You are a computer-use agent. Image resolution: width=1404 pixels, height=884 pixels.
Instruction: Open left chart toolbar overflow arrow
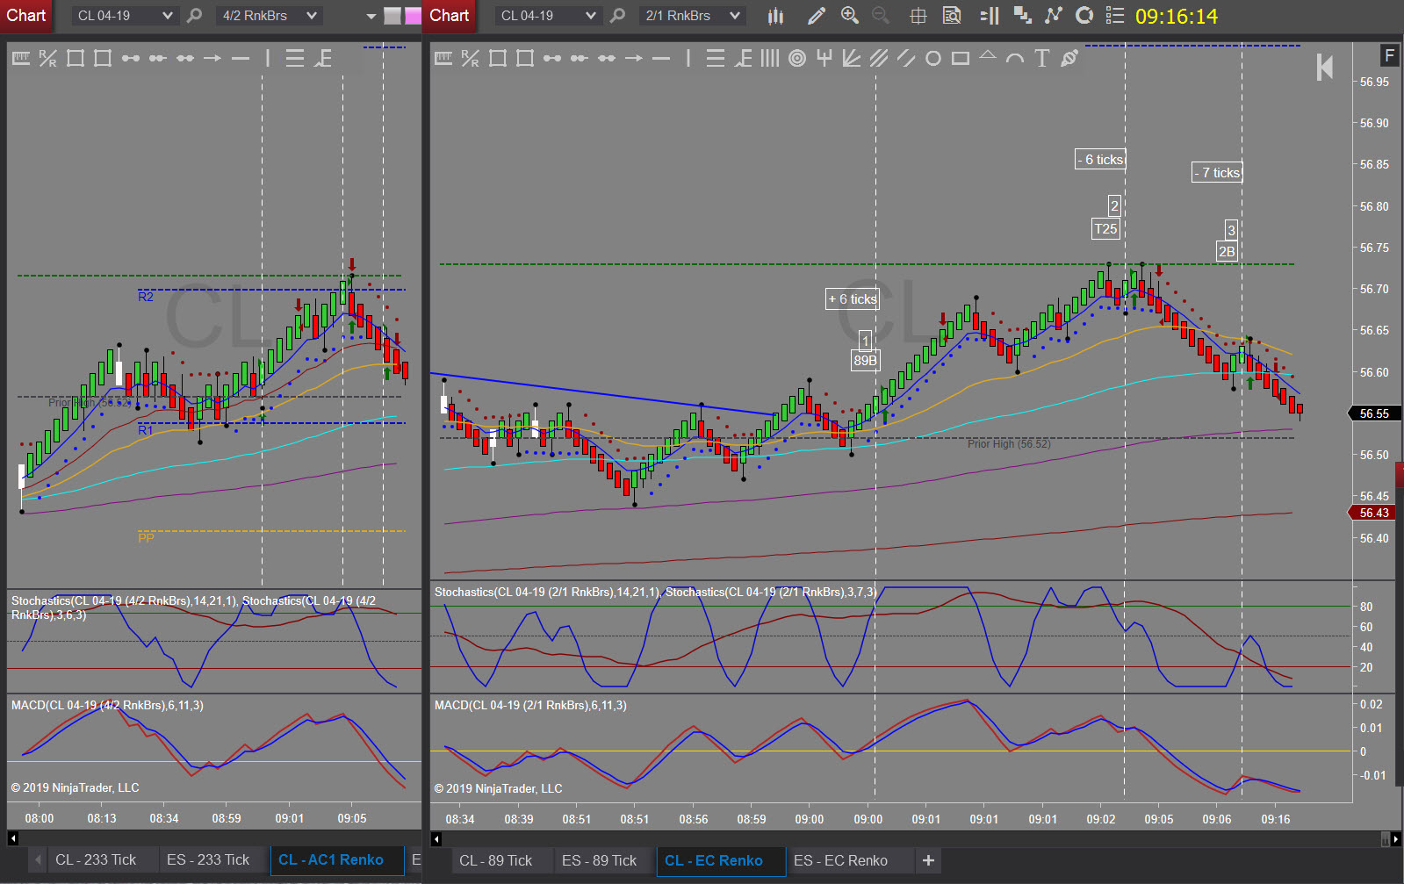pyautogui.click(x=371, y=17)
